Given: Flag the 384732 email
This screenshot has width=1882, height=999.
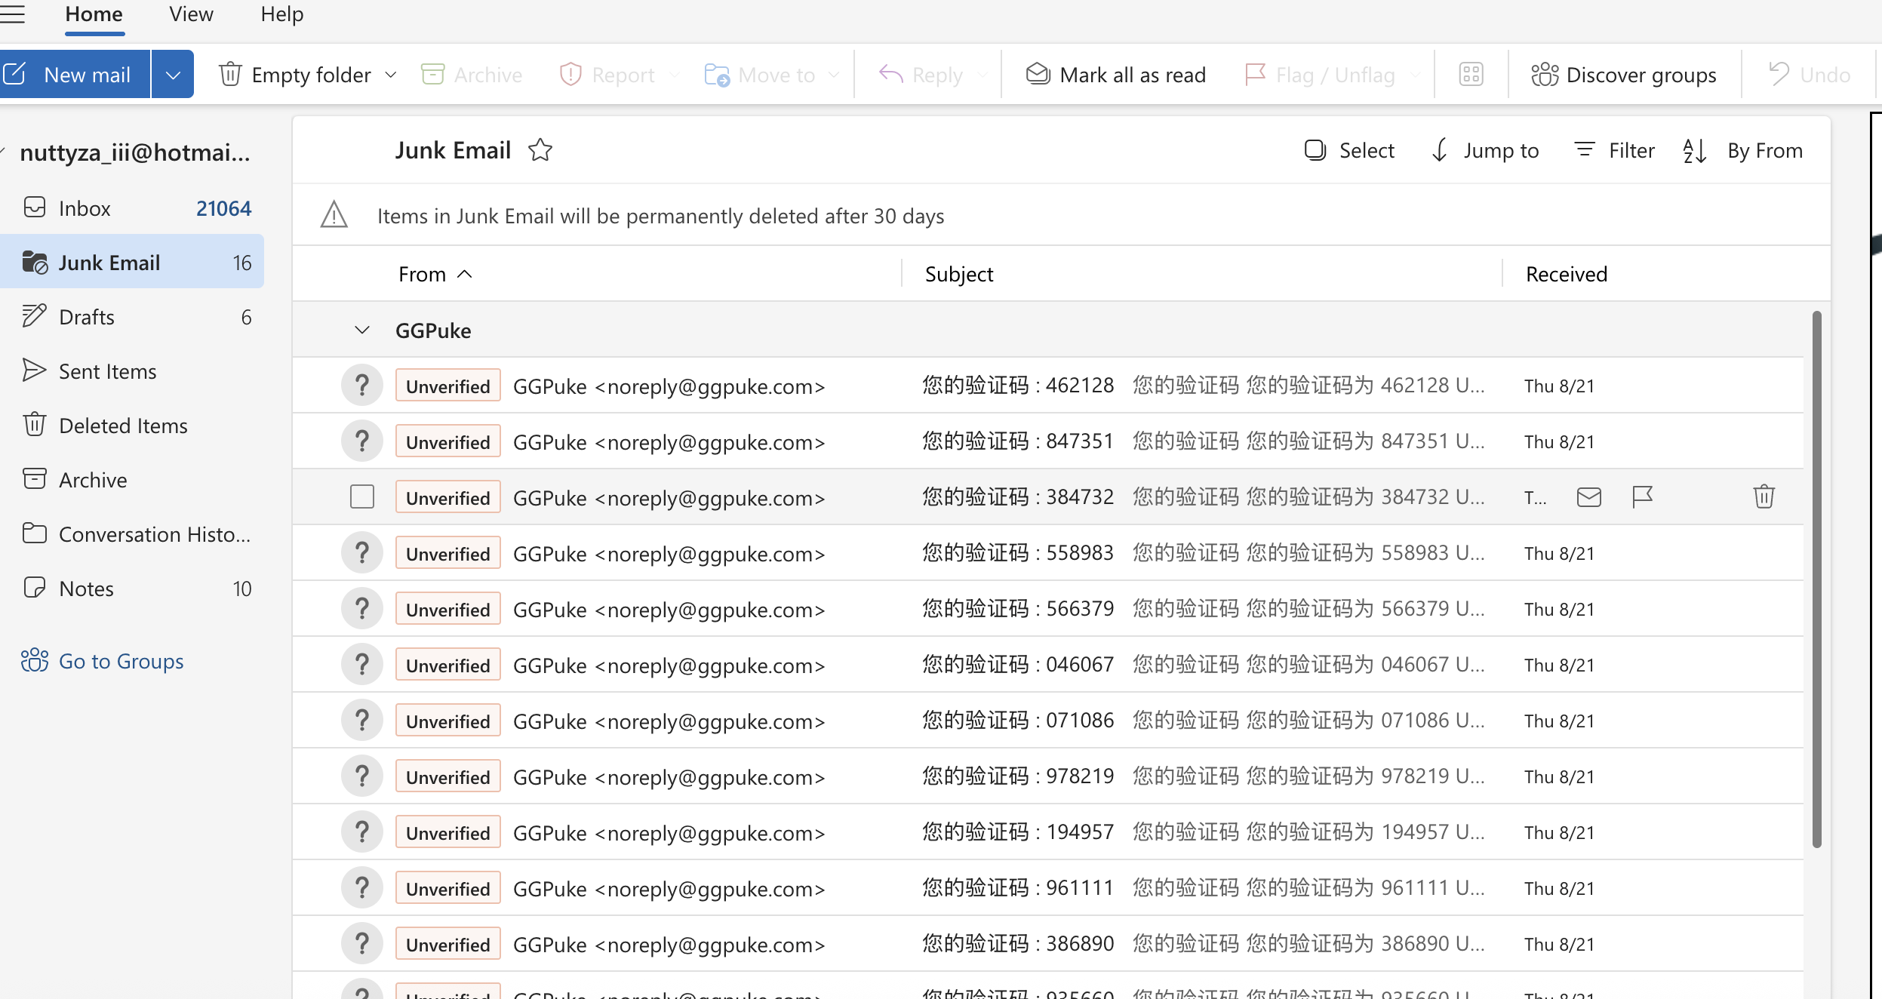Looking at the screenshot, I should tap(1642, 496).
